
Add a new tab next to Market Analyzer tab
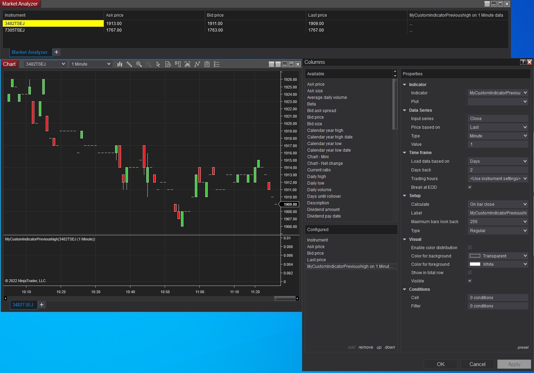pos(57,52)
